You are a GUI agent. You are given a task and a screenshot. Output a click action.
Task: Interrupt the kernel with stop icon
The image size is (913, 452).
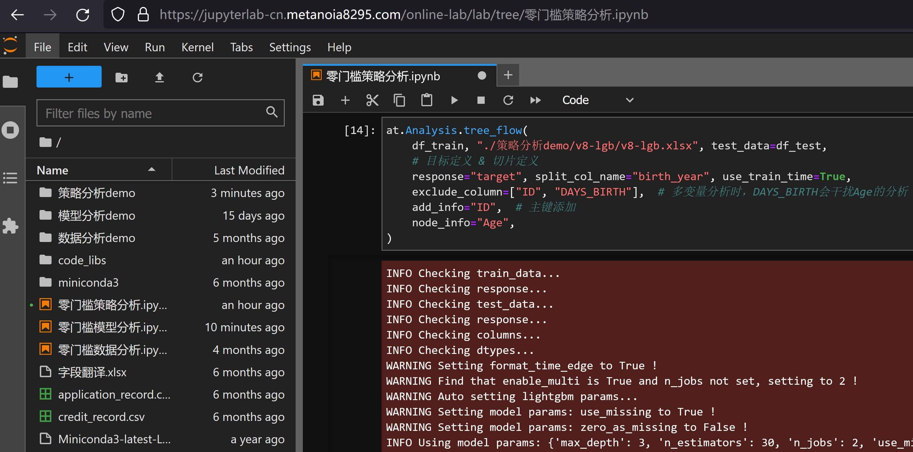(x=480, y=100)
